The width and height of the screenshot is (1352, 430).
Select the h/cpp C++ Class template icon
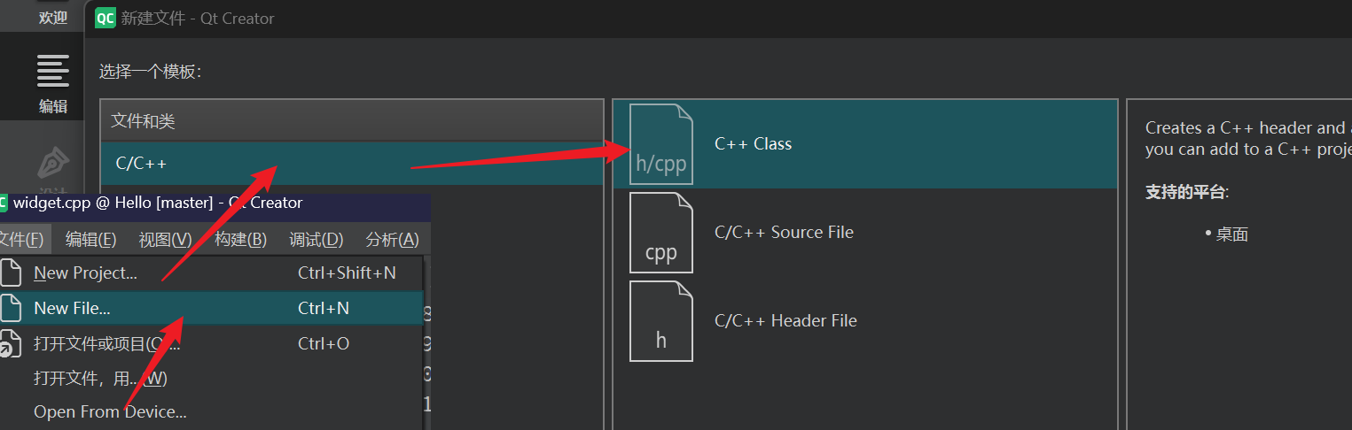(660, 144)
